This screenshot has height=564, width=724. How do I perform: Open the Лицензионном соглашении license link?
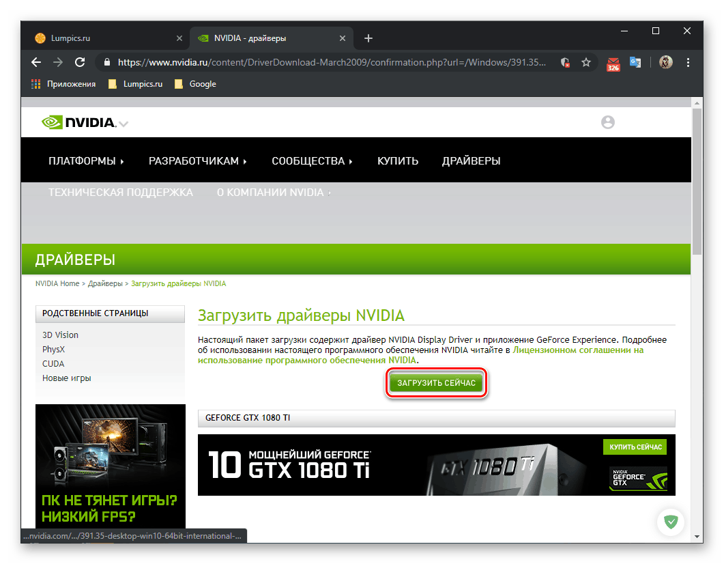(578, 350)
